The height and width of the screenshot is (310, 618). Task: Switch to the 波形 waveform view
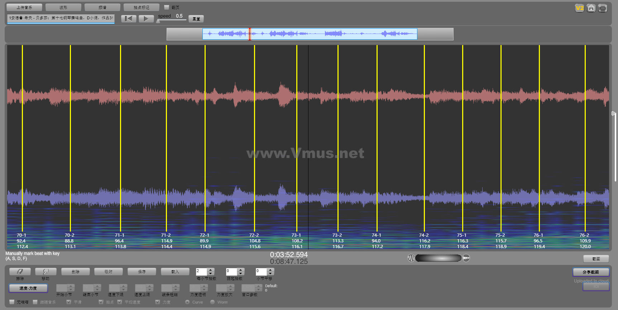pos(63,7)
